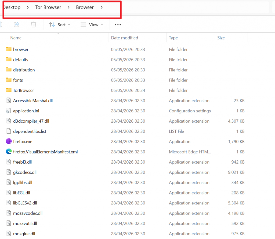Viewport: 275px width, 239px height.
Task: Select the file name dependentlibs.list
Action: click(x=30, y=131)
